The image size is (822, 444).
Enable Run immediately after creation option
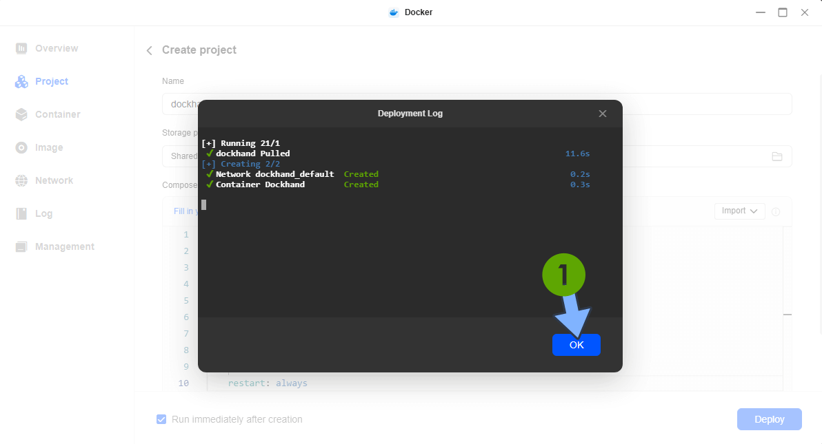tap(161, 419)
